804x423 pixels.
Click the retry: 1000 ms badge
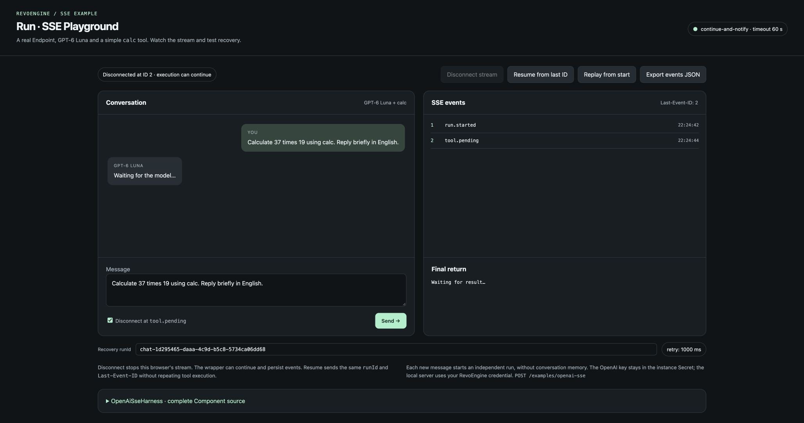(684, 350)
